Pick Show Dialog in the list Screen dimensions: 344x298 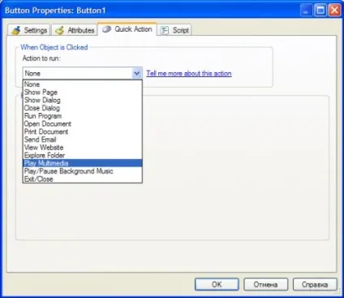83,100
